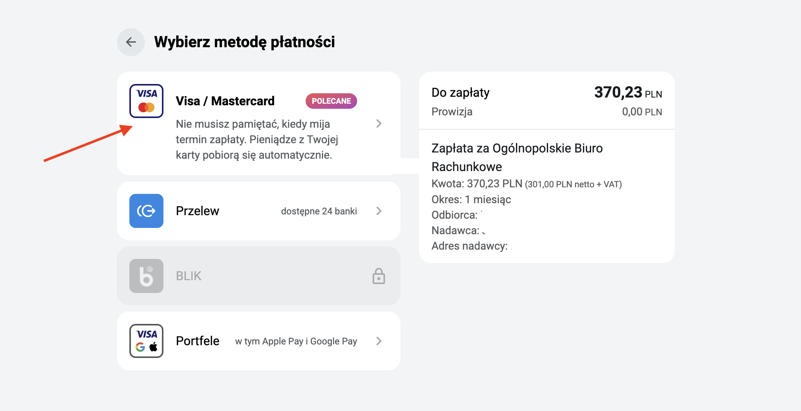Expand the Visa / Mastercard chevron
Viewport: 801px width, 411px height.
pos(379,123)
